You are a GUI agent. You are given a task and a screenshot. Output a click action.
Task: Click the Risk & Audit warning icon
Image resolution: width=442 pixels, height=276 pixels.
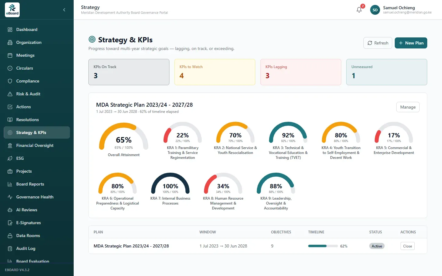tap(10, 94)
